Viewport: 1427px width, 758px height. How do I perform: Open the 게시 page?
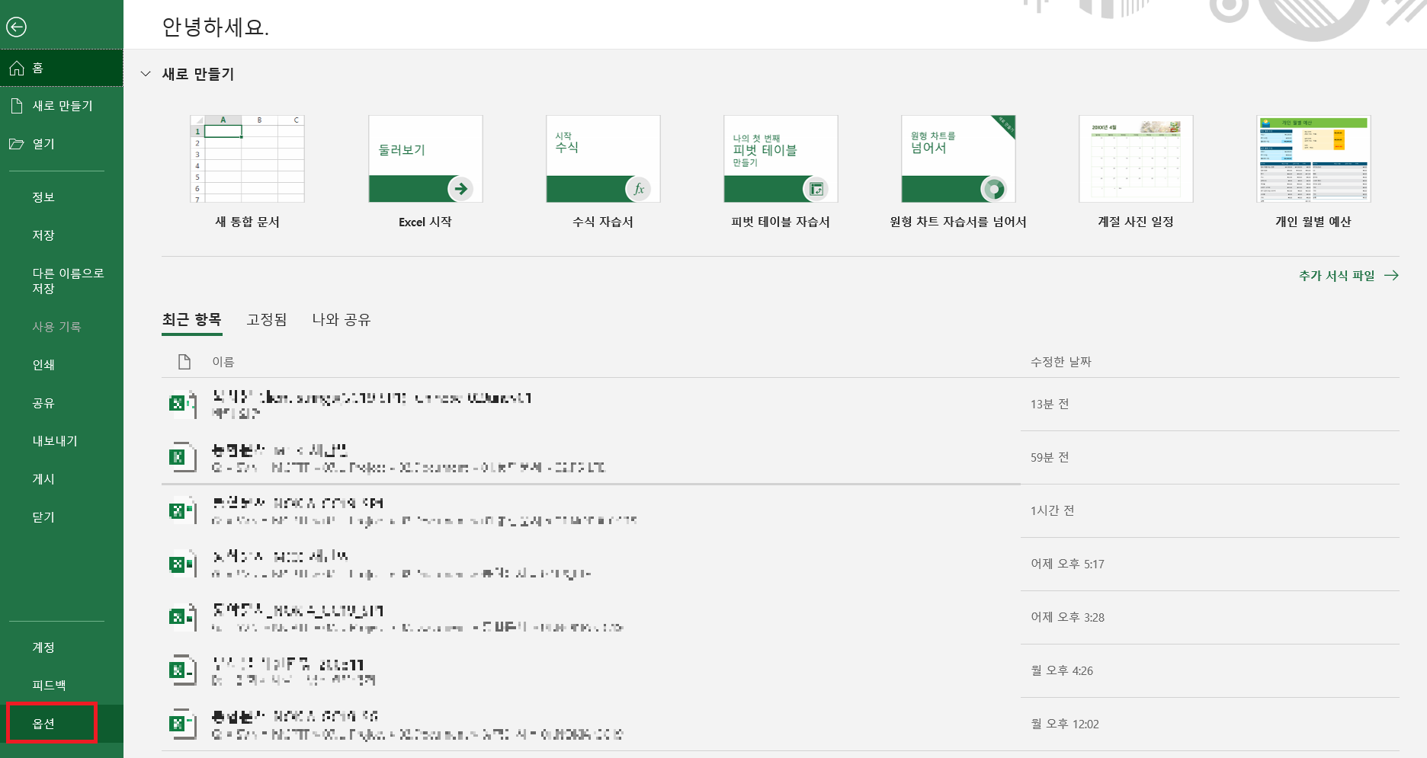pos(62,479)
